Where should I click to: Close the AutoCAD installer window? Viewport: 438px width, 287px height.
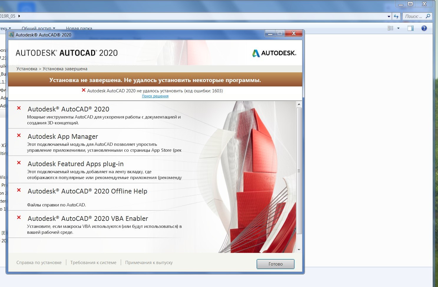tap(293, 33)
